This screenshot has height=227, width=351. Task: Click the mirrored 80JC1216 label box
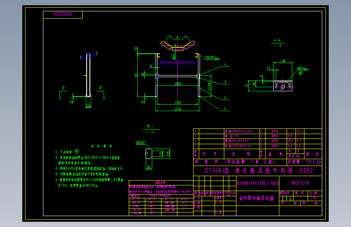(63, 15)
